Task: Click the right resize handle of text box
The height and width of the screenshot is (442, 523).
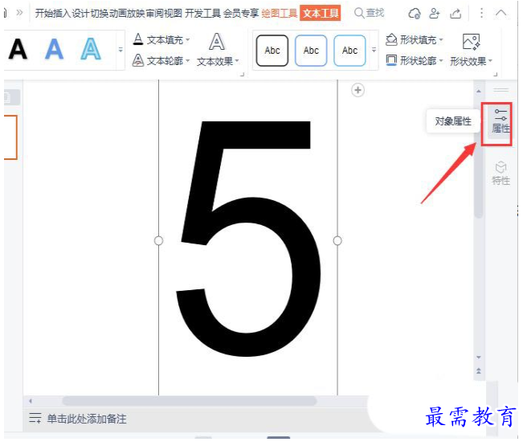Action: point(337,240)
